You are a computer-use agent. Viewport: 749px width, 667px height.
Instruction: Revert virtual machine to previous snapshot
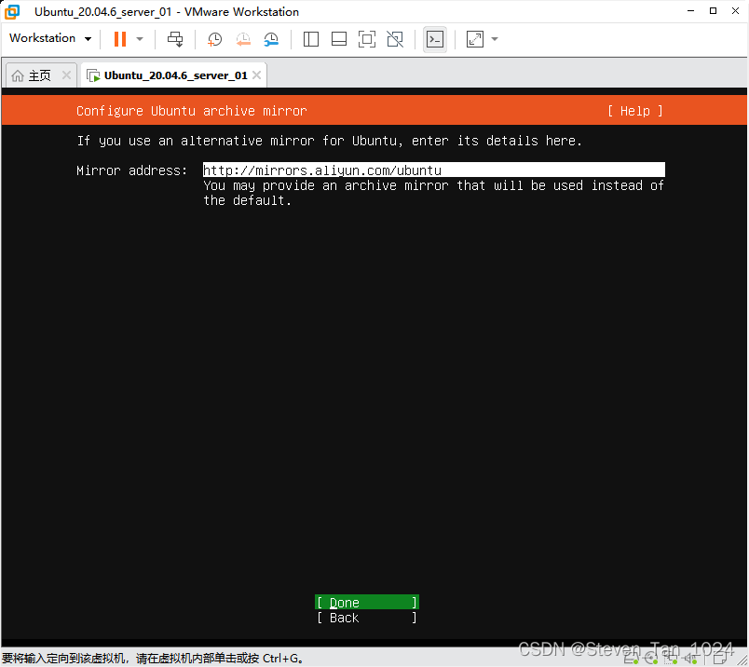(243, 39)
